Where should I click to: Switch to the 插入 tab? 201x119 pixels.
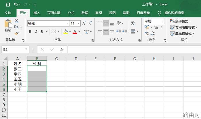pyautogui.click(x=37, y=13)
